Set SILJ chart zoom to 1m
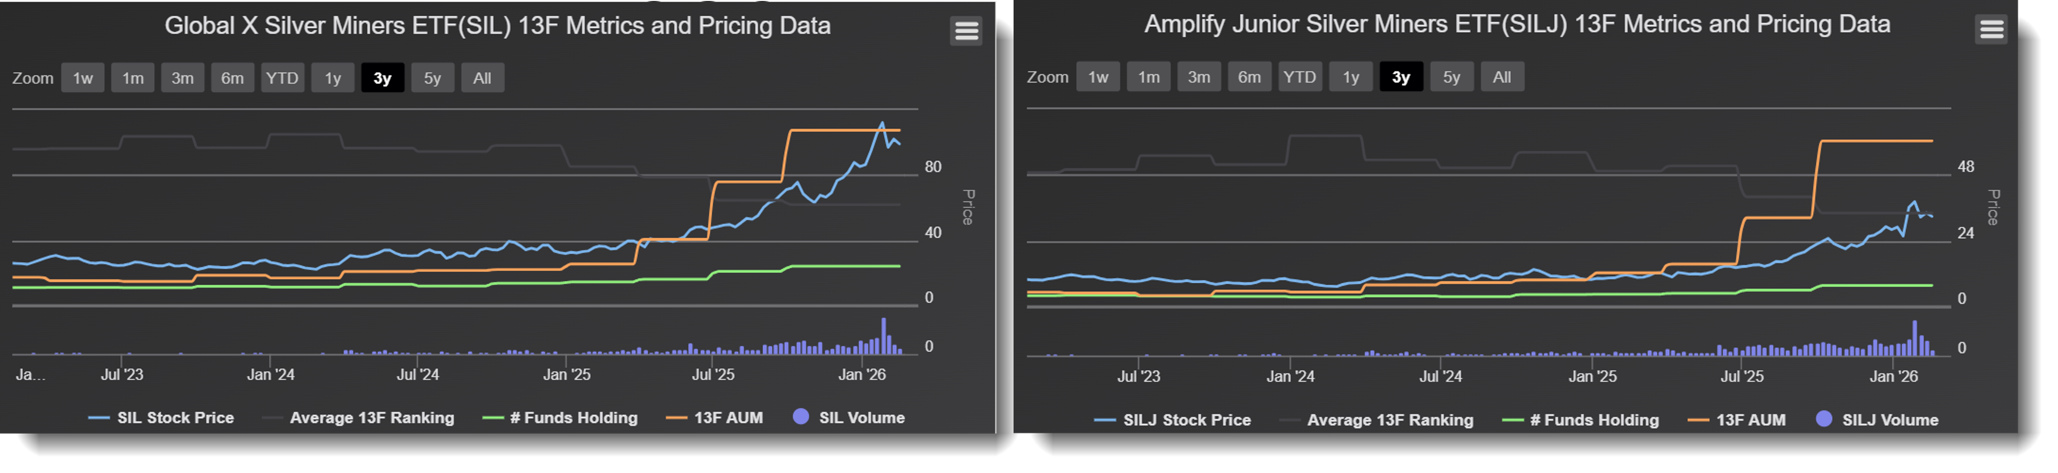The image size is (2058, 473). pos(1149,77)
